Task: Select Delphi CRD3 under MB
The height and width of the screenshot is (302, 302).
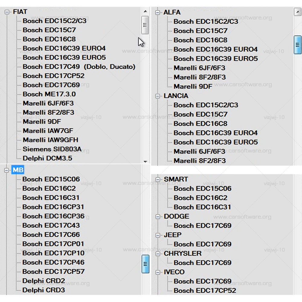Action: tap(44, 290)
